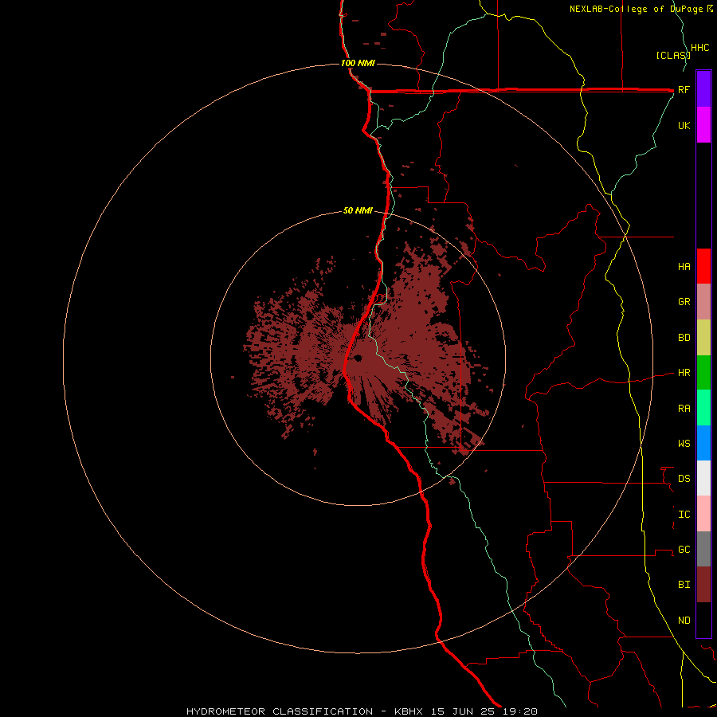The width and height of the screenshot is (717, 717).
Task: Click the GR legend label
Action: (684, 302)
